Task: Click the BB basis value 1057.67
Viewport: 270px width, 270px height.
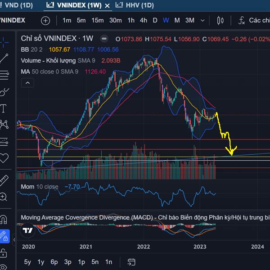Action: tap(59, 50)
